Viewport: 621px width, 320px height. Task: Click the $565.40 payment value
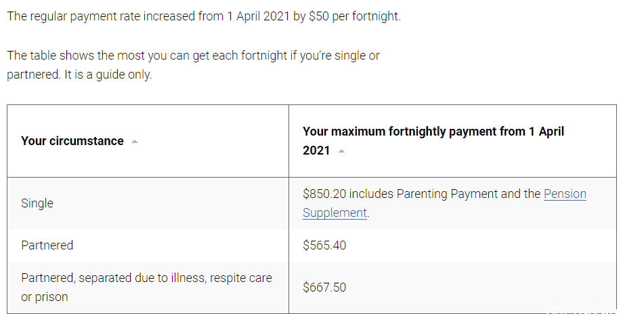coord(324,245)
